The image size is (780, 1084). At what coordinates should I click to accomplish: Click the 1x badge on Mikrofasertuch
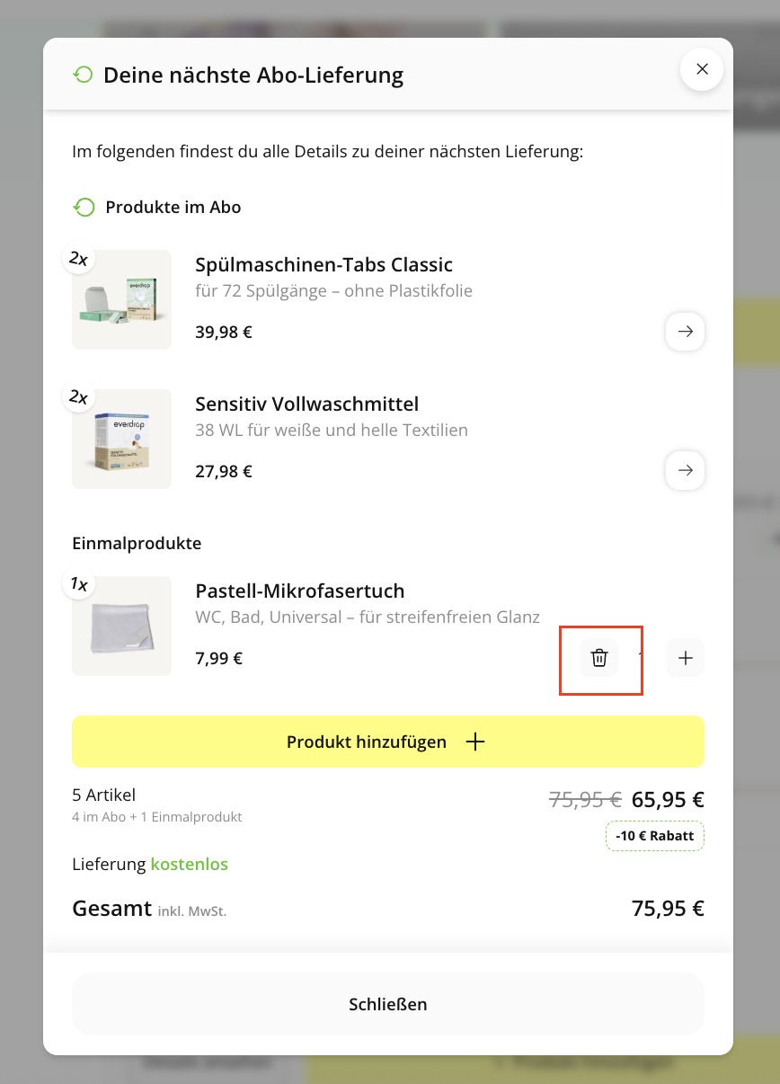[79, 584]
